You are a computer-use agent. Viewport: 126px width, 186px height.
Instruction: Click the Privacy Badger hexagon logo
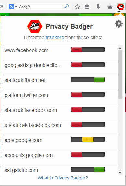[35, 26]
